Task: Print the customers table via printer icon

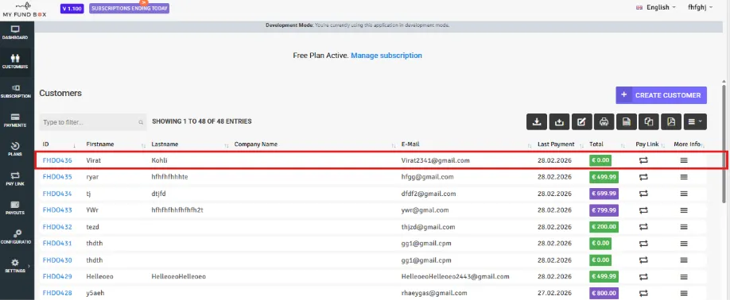Action: [x=604, y=121]
